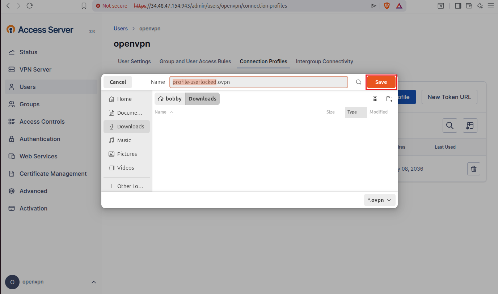This screenshot has height=294, width=498.
Task: Expand the *.ovpn file type dropdown
Action: pyautogui.click(x=380, y=200)
